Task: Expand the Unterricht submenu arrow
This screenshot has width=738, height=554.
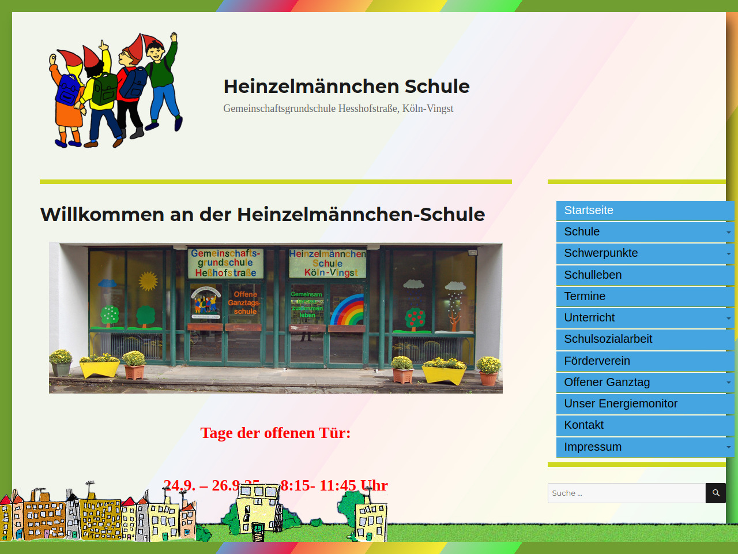Action: coord(728,319)
